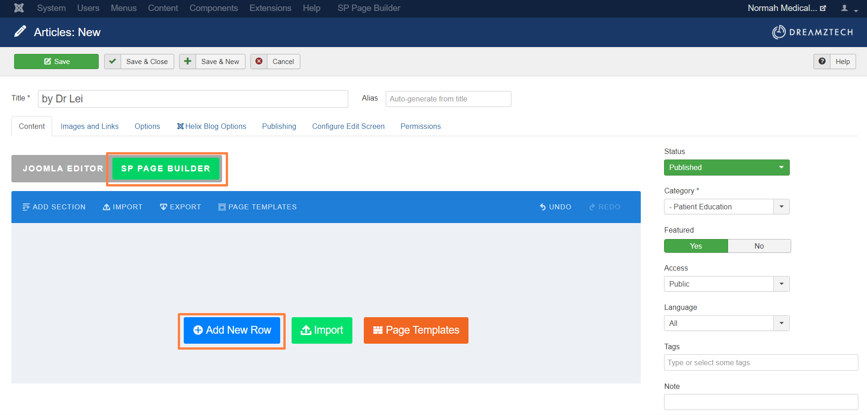Screen dimensions: 867x415
Task: Click the orange Page Templates button
Action: 416,330
